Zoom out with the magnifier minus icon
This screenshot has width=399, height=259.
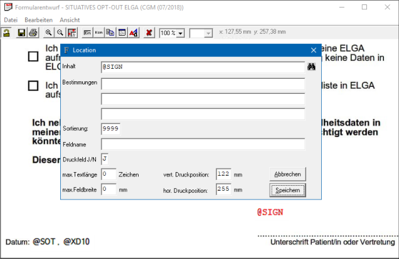tap(60, 33)
